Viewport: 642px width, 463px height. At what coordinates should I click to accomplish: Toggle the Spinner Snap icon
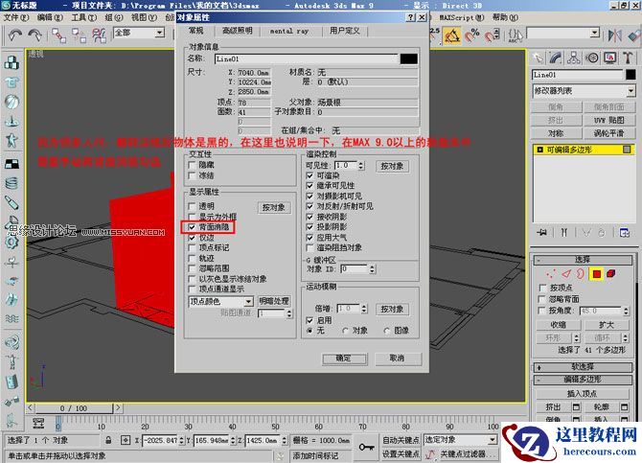[493, 36]
